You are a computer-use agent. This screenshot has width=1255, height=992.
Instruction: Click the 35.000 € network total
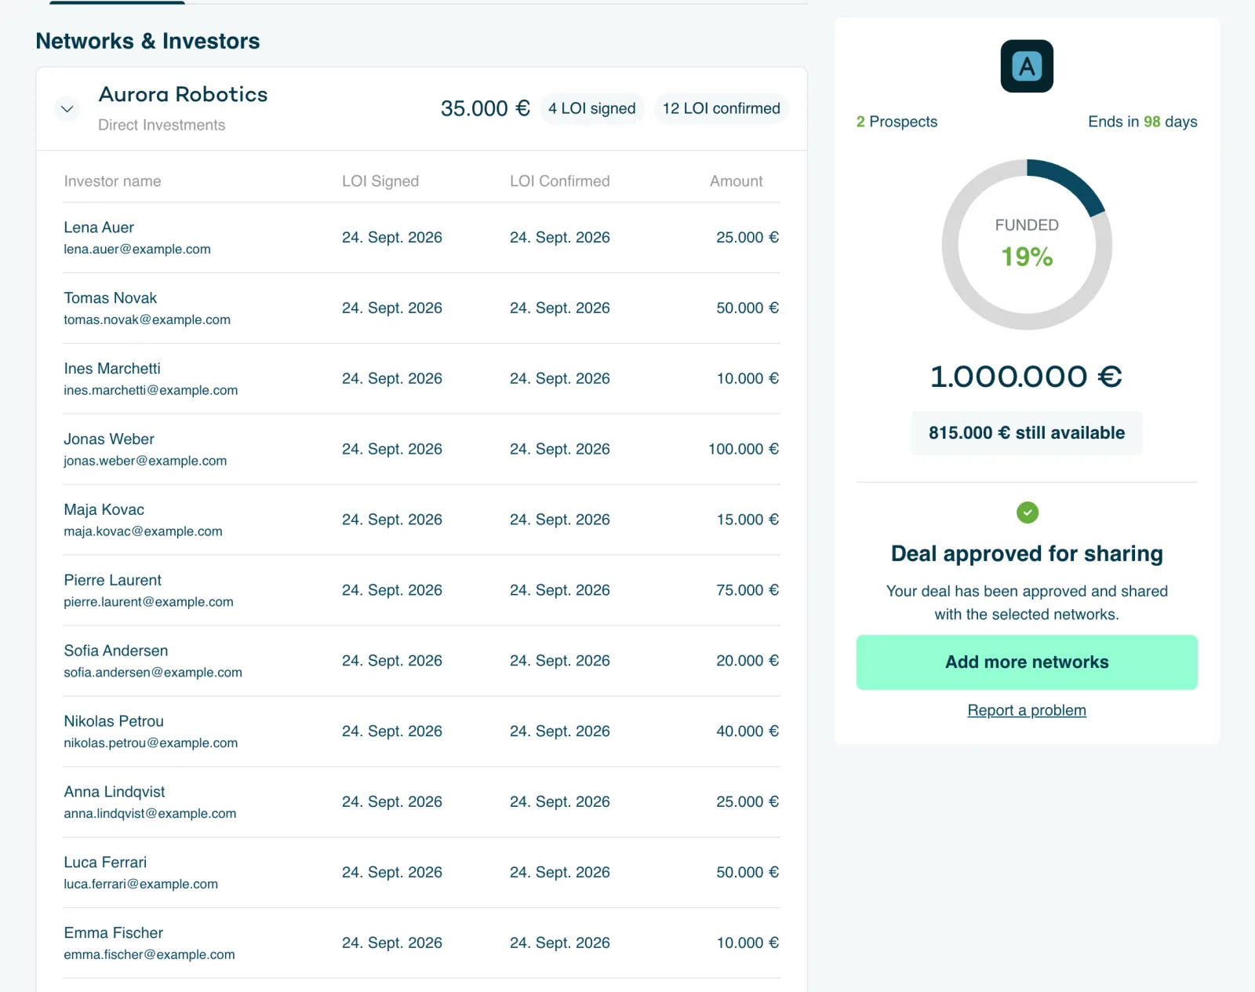486,108
